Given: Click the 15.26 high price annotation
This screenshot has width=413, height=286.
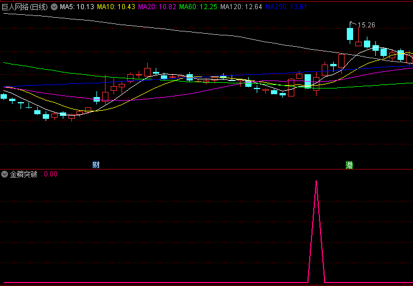Looking at the screenshot, I should [366, 25].
